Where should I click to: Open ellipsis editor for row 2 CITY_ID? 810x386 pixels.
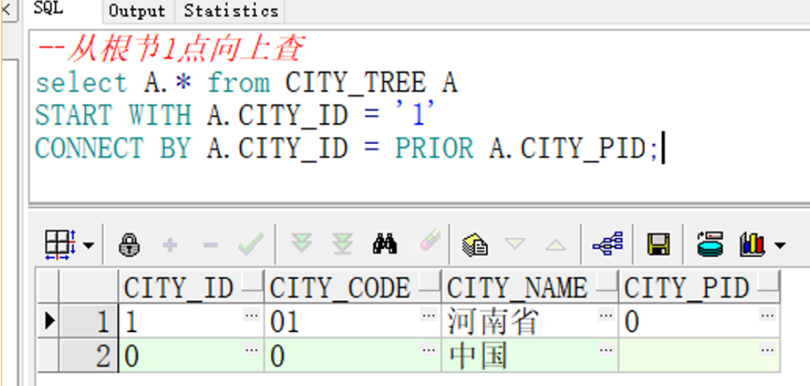click(x=252, y=350)
